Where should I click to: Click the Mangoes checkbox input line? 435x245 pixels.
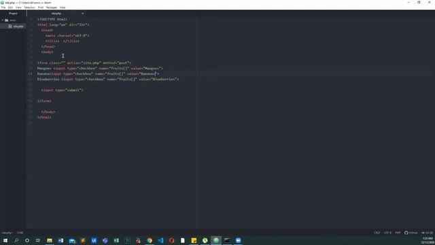[100, 68]
